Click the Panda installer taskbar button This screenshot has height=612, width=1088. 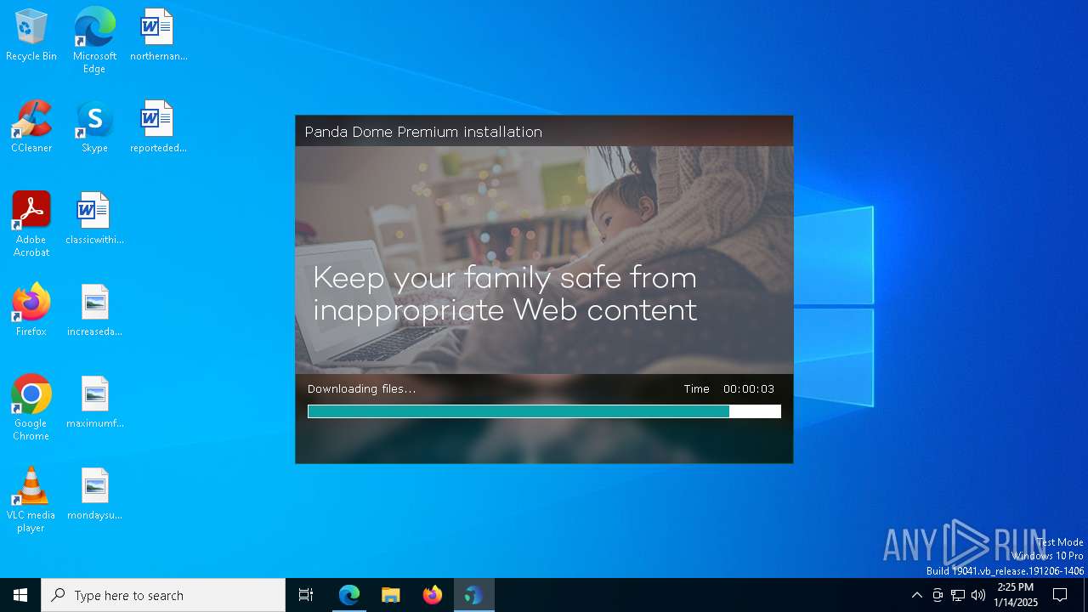point(474,595)
